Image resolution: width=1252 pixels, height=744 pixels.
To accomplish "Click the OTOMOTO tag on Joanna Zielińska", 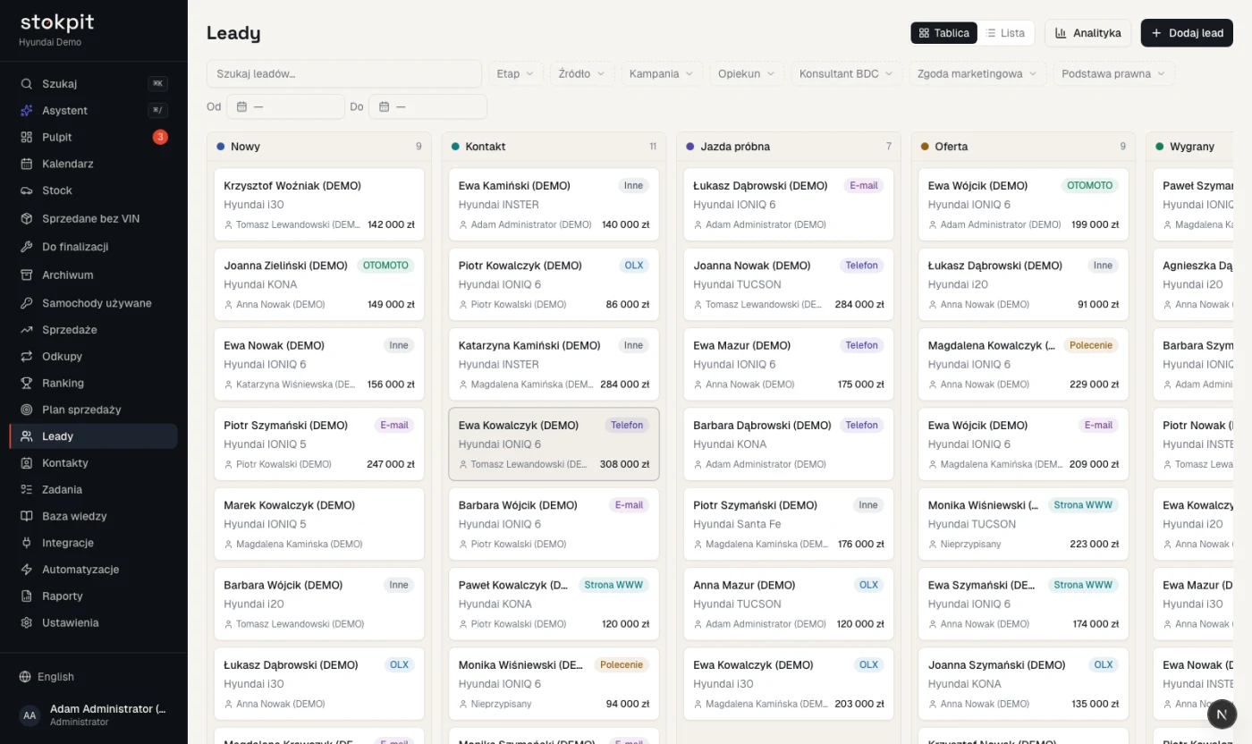I will (x=385, y=266).
